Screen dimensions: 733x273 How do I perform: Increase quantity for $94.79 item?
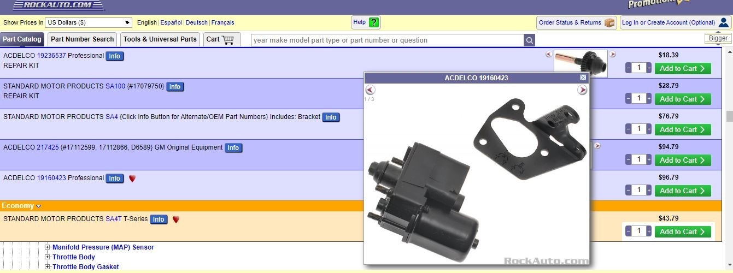[x=649, y=160]
